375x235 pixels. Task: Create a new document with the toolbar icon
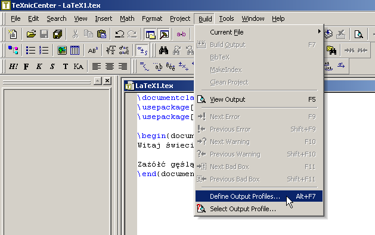(13, 34)
